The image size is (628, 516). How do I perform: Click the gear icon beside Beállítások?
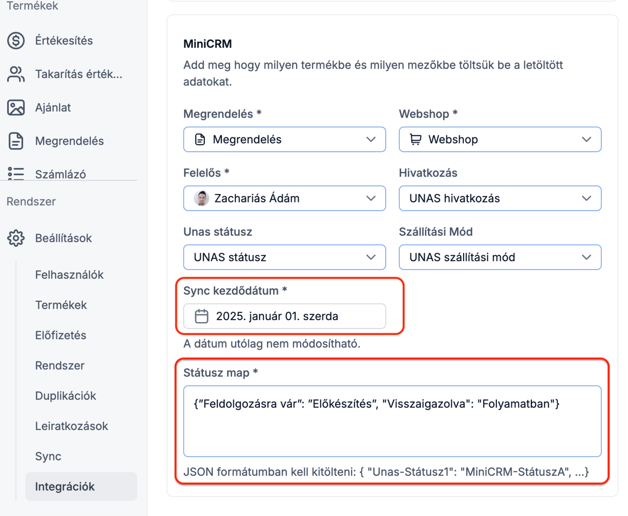(x=16, y=238)
